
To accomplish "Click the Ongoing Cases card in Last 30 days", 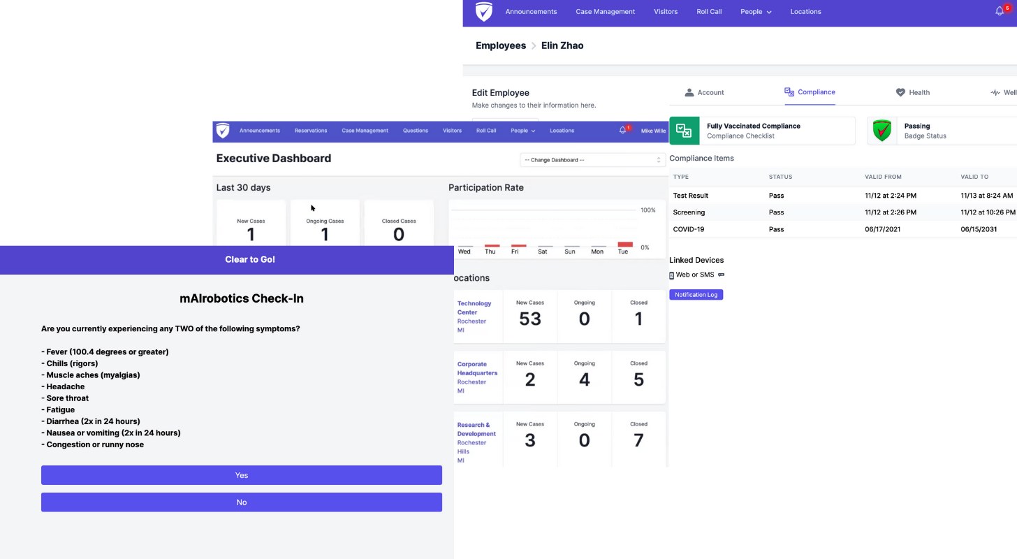I will tap(325, 224).
